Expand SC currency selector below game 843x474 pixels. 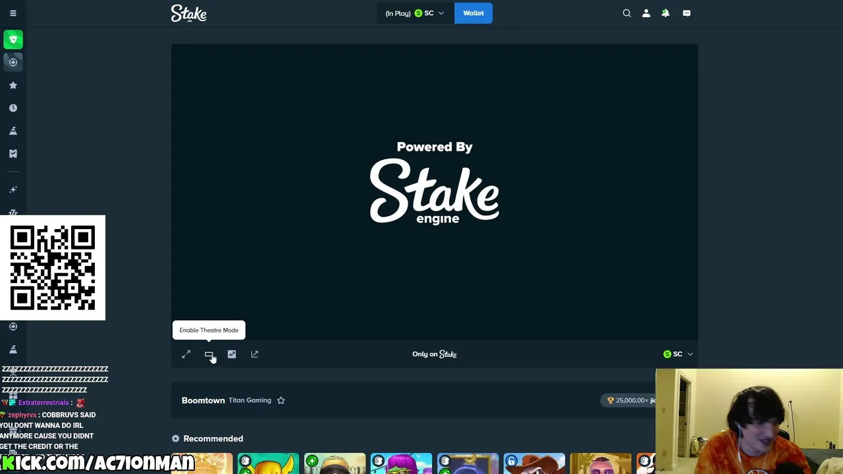pos(678,354)
